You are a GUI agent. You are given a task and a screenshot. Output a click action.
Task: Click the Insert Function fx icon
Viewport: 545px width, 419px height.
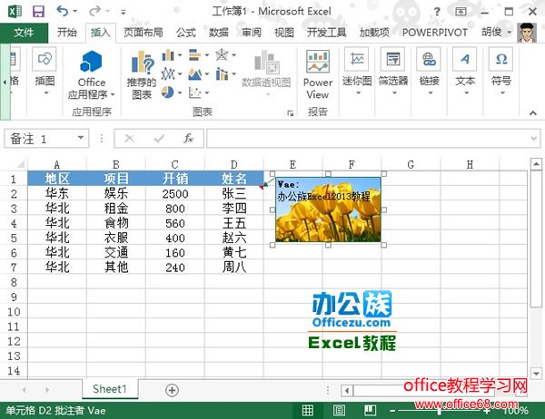pyautogui.click(x=188, y=139)
